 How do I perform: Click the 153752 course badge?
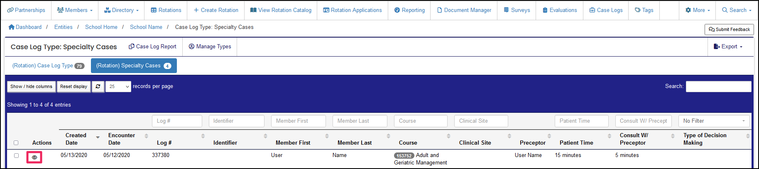[x=404, y=156]
